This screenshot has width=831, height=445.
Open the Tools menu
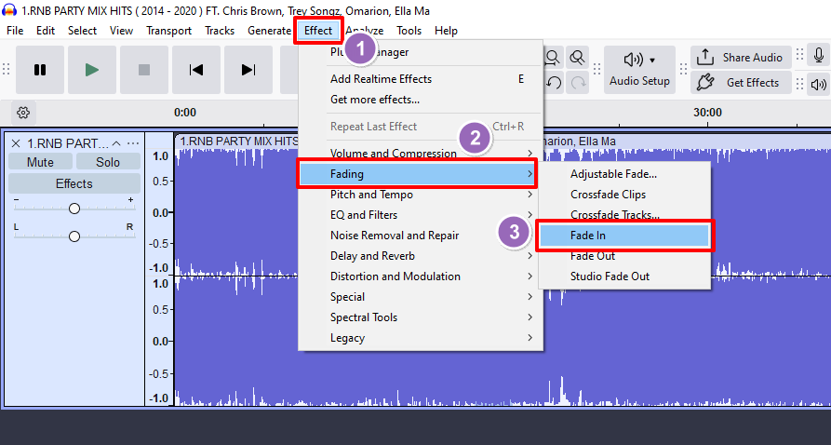[409, 30]
